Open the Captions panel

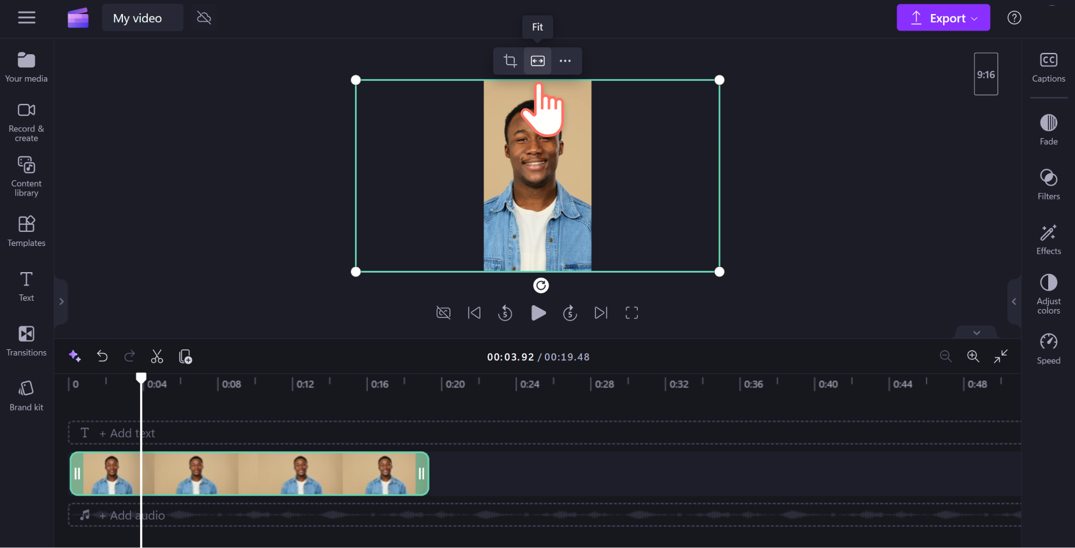1048,67
